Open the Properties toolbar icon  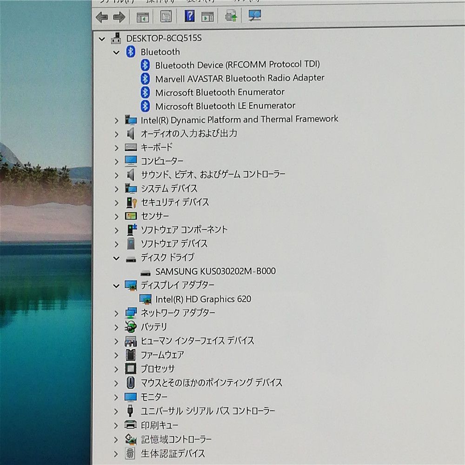(165, 17)
